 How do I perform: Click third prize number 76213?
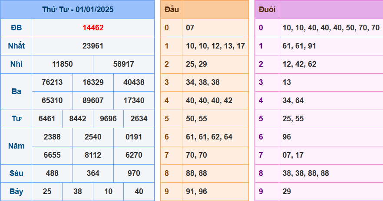[x=52, y=82]
